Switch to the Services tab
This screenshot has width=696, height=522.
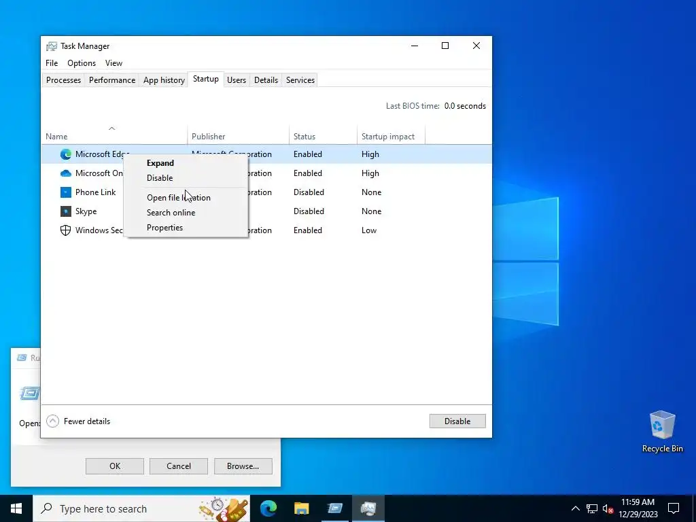point(300,80)
